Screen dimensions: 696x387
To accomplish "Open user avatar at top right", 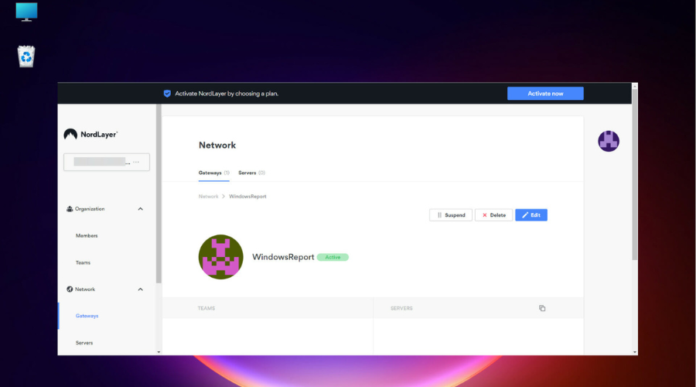I will point(609,141).
